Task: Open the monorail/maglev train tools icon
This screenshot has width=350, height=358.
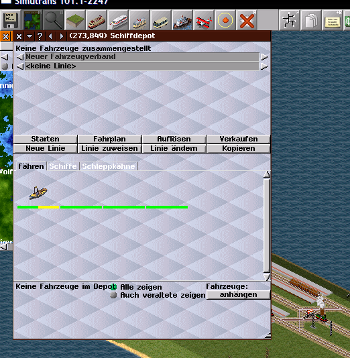Action: (118, 20)
